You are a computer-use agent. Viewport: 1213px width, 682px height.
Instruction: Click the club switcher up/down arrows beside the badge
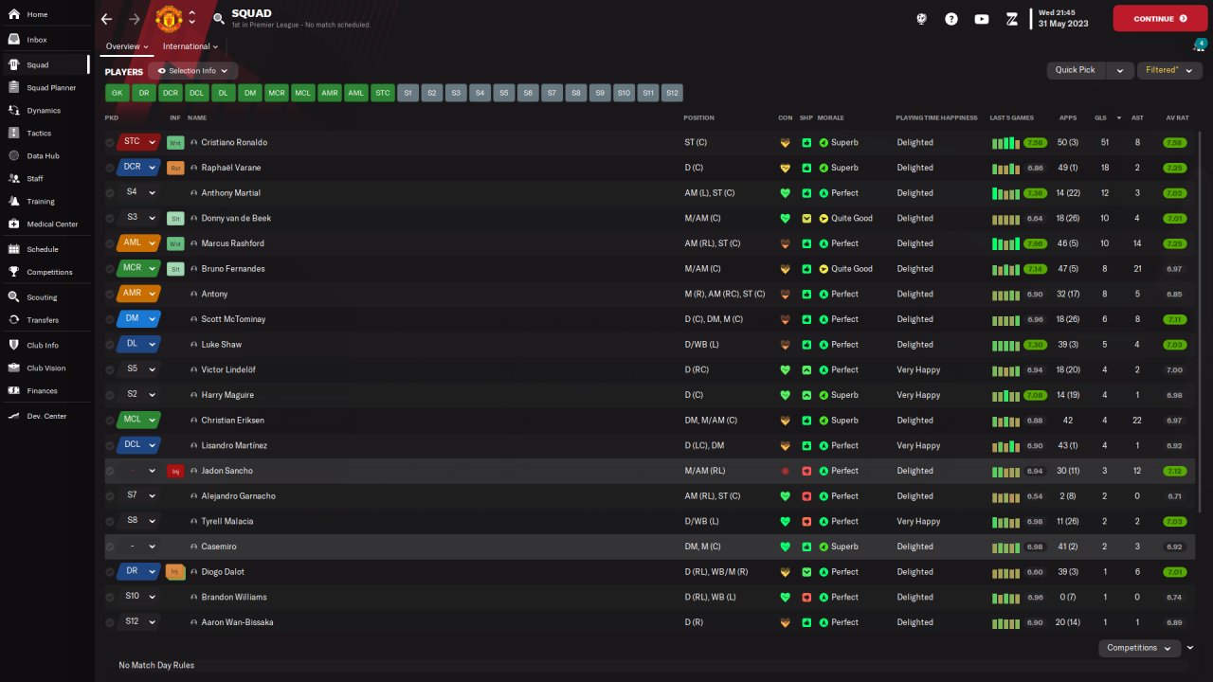[192, 18]
